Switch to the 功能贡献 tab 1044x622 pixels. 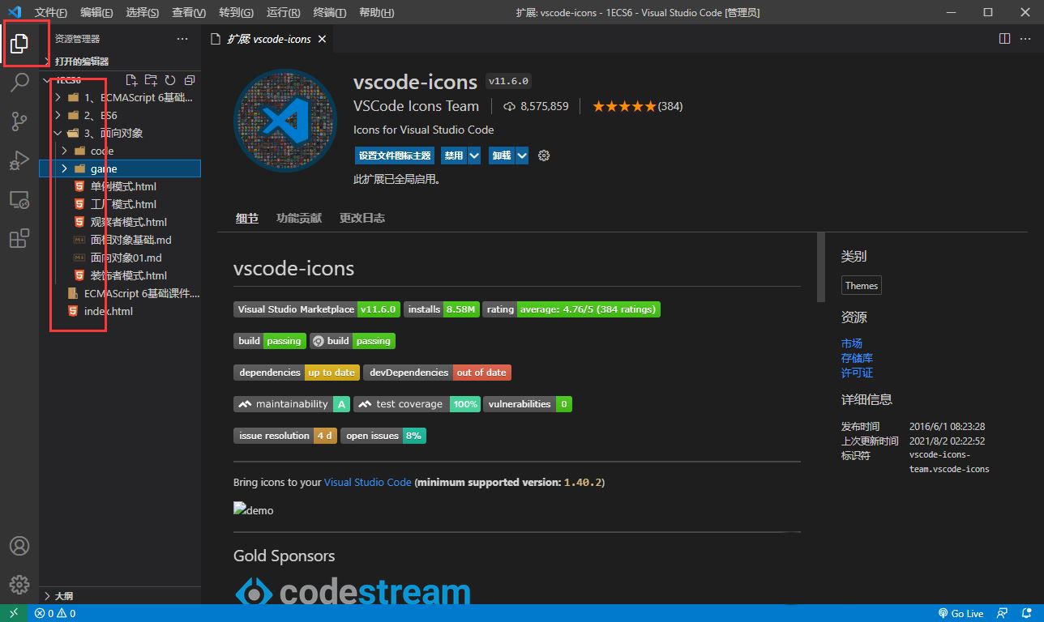(298, 218)
